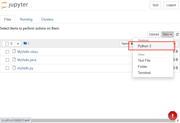Click the selected count 0 label

click(x=11, y=44)
